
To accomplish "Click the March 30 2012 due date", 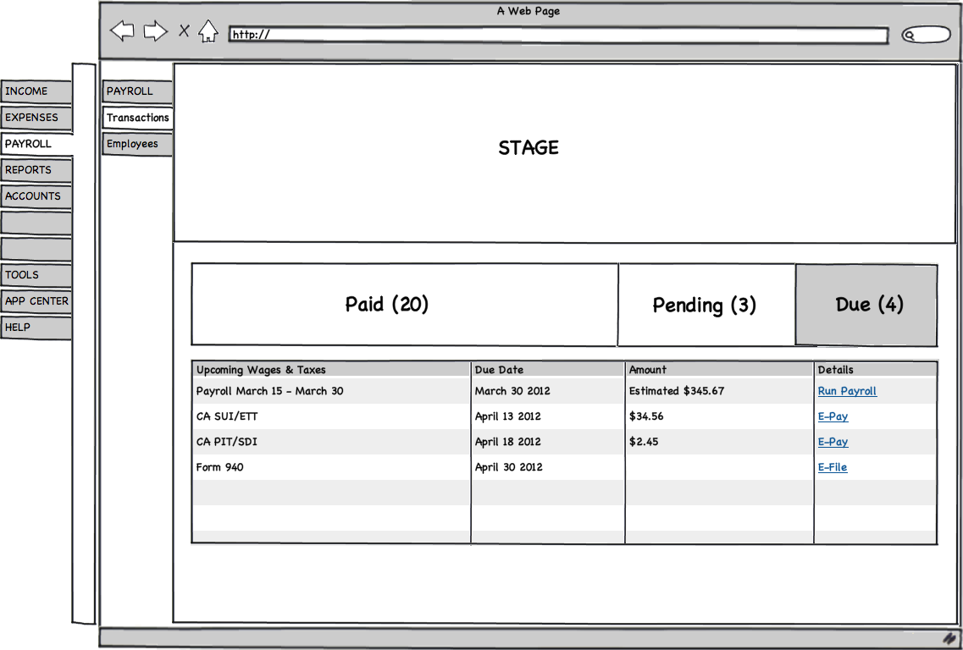I will coord(512,391).
